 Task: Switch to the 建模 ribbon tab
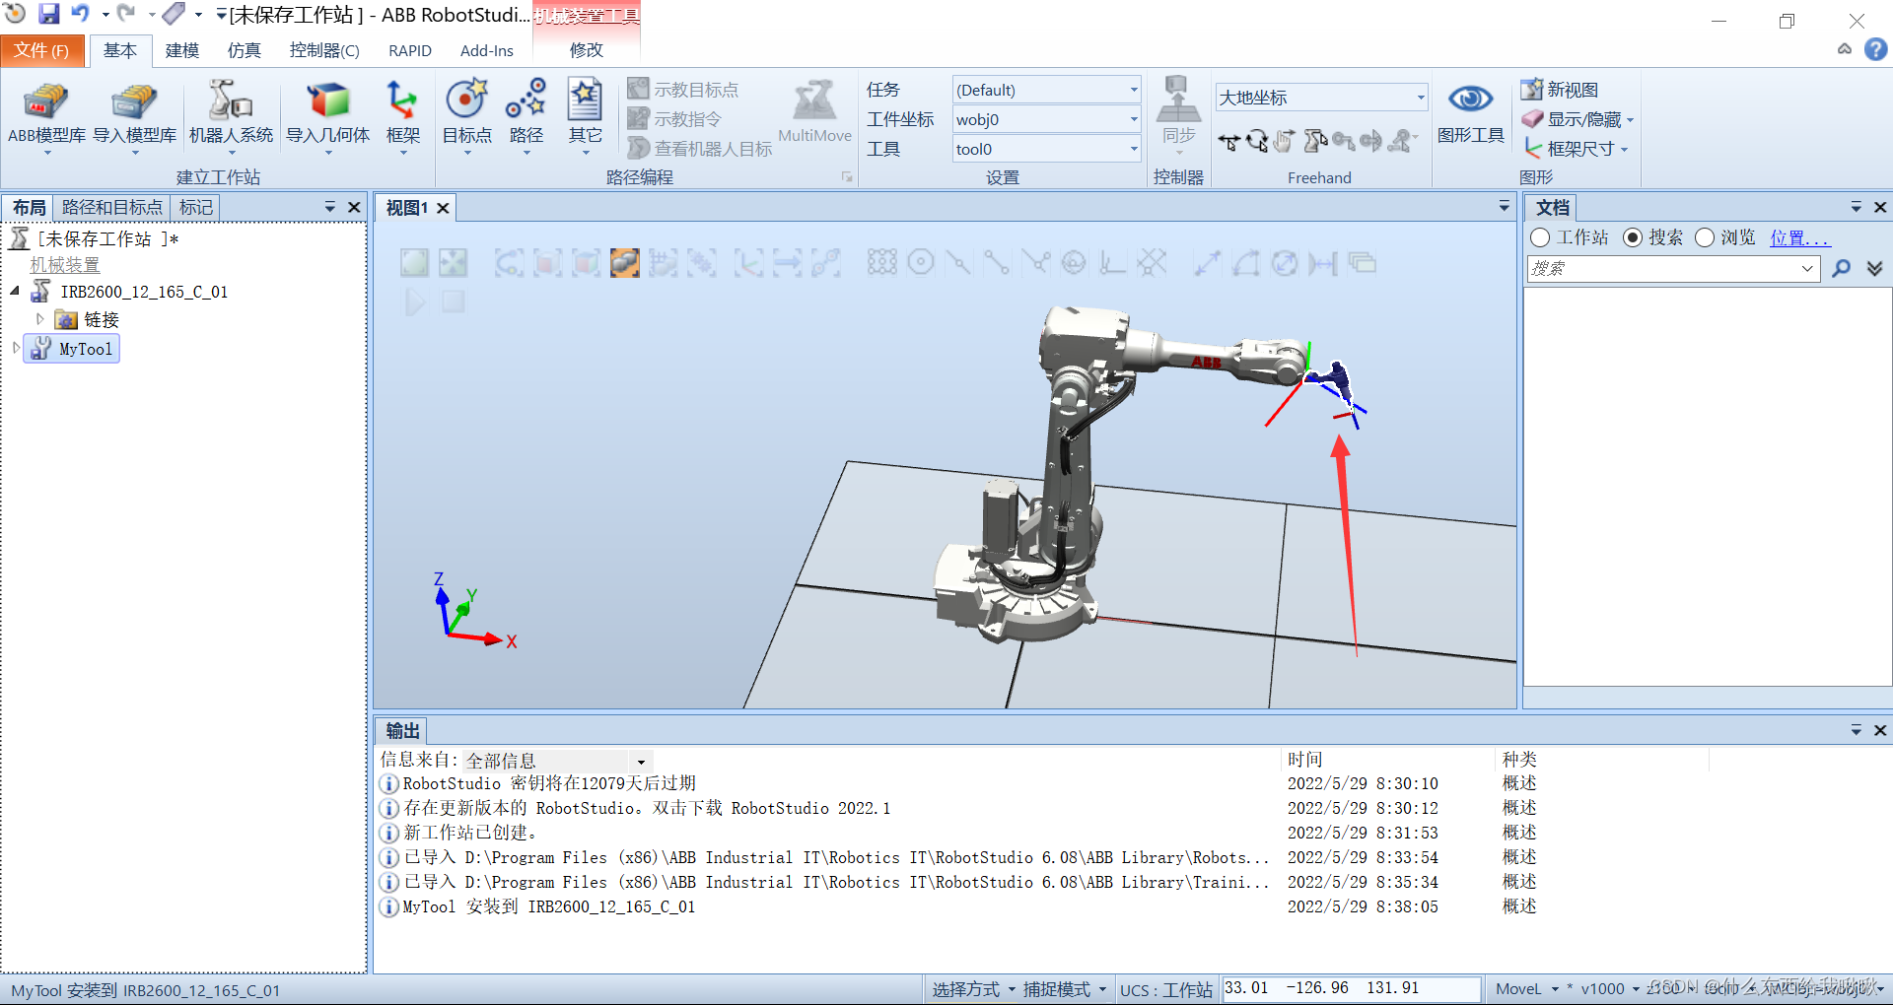(182, 50)
